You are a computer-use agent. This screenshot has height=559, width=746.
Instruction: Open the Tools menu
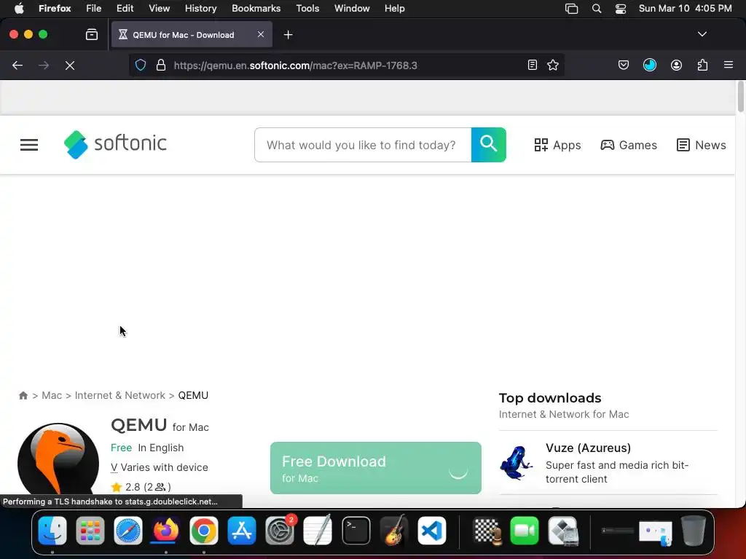307,8
